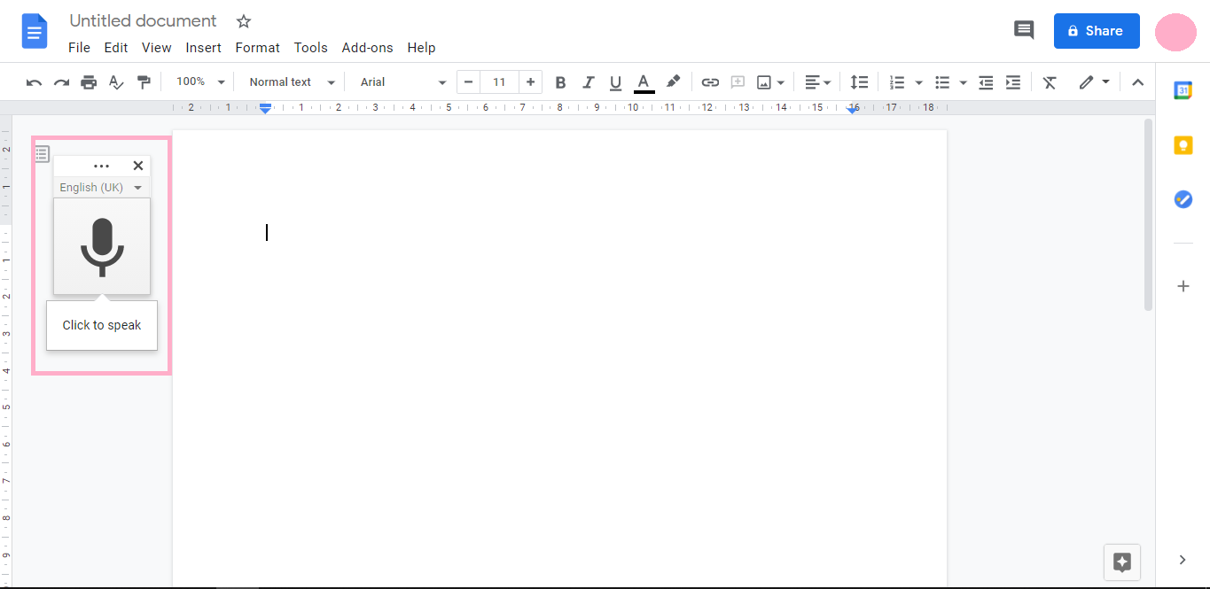
Task: Click the microphone to start voice typing
Action: [102, 246]
